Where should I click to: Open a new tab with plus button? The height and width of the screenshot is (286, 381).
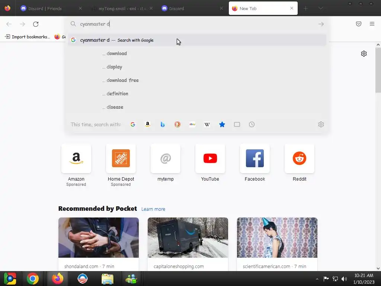306,9
